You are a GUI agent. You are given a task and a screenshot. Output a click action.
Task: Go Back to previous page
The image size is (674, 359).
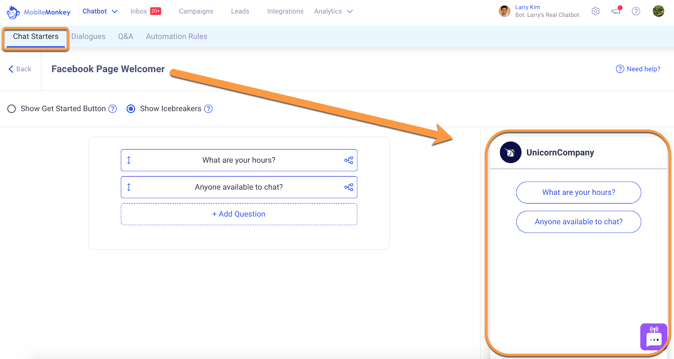point(20,69)
